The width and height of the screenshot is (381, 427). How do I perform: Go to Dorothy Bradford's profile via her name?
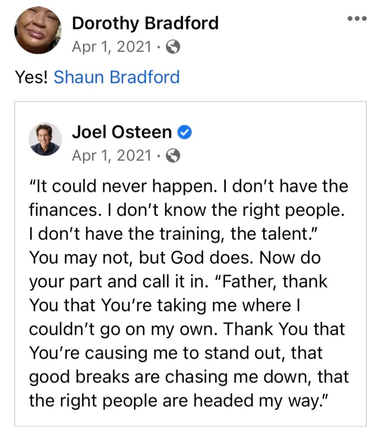pos(145,23)
